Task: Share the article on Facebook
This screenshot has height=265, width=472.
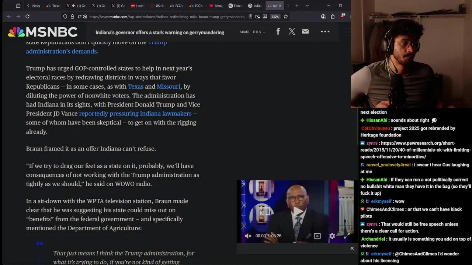Action: click(x=278, y=32)
